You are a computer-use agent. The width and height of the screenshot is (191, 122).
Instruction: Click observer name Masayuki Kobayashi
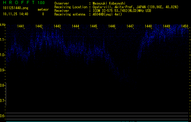(109, 3)
